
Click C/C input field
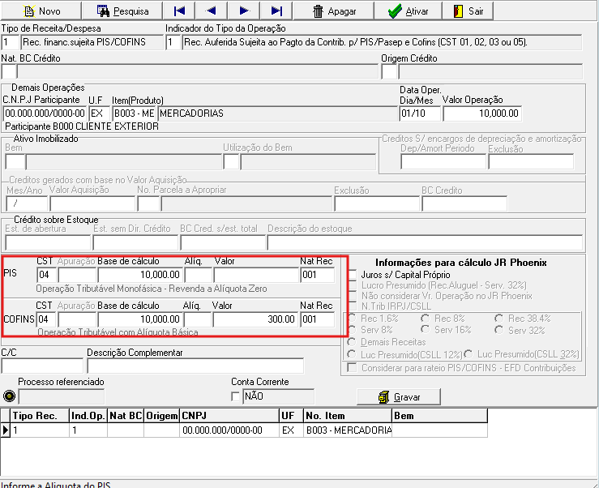coord(42,366)
